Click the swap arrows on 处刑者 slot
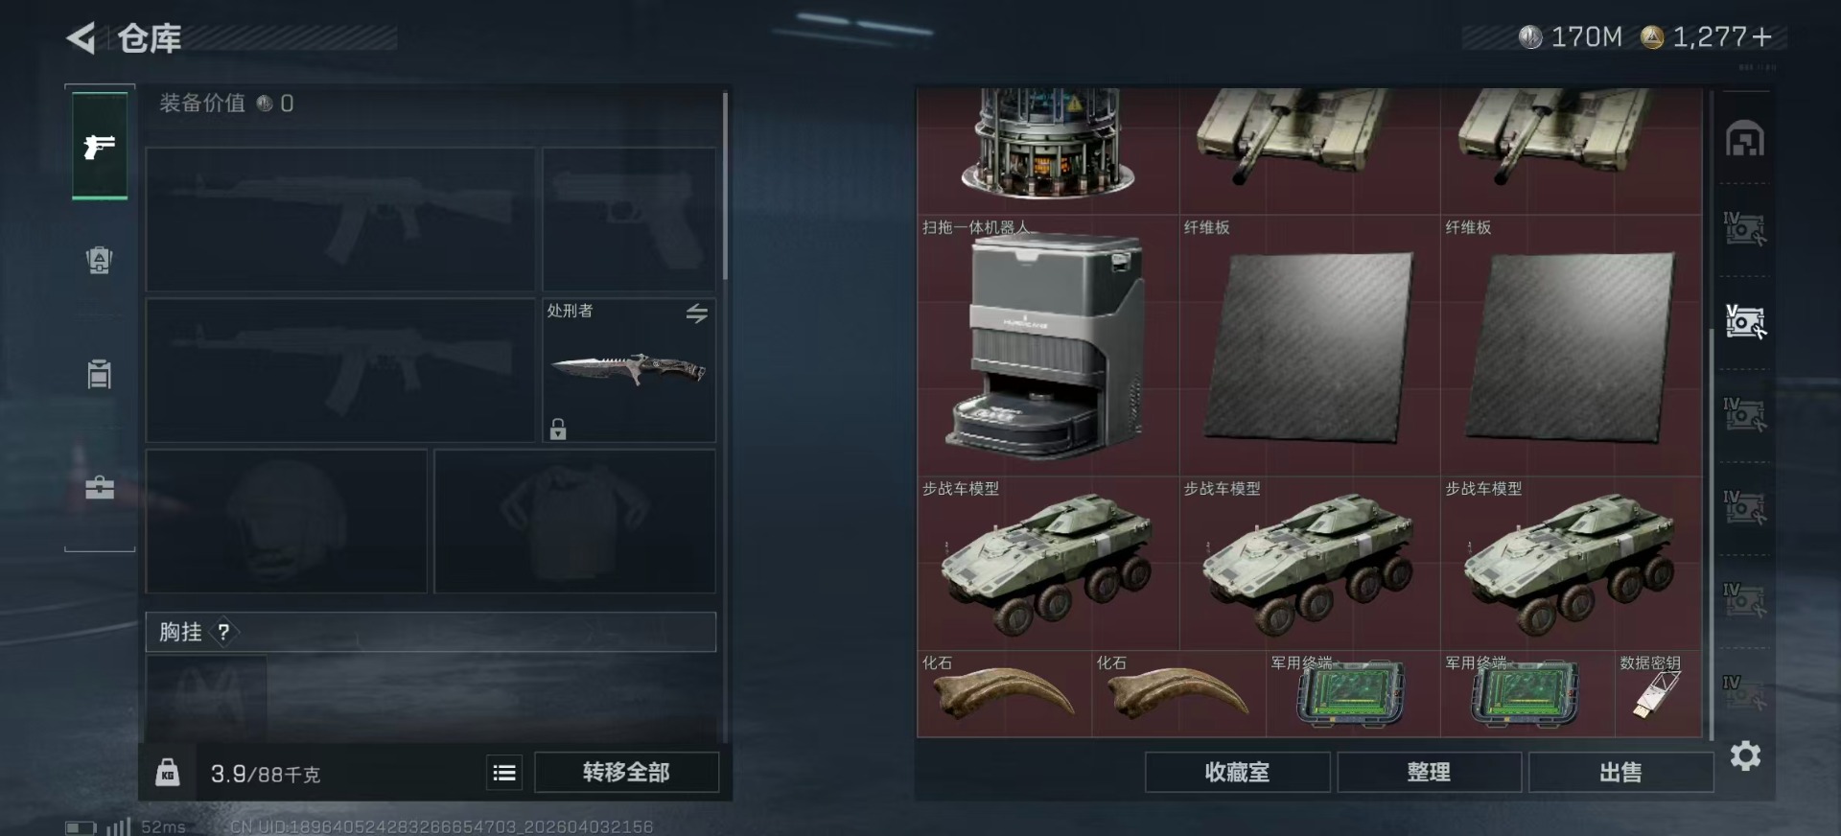This screenshot has width=1841, height=836. pos(697,313)
